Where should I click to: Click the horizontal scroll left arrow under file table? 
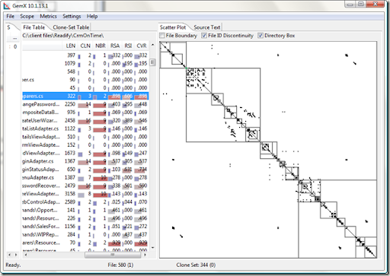tap(26, 255)
